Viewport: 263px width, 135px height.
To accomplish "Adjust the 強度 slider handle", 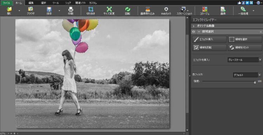I will (x=255, y=82).
